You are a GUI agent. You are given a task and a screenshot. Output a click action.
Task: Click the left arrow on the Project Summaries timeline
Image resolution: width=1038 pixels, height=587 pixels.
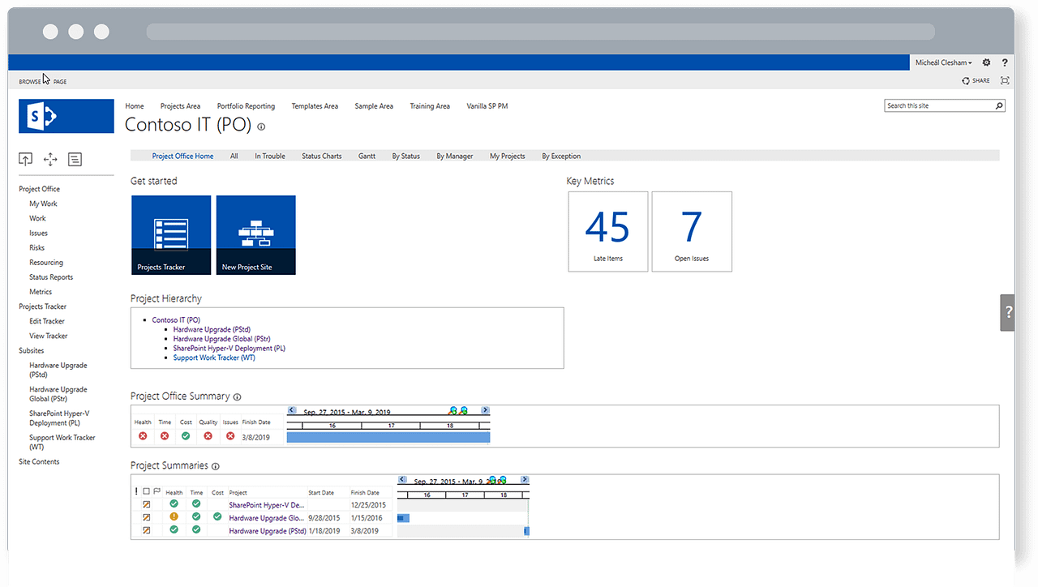pos(401,480)
